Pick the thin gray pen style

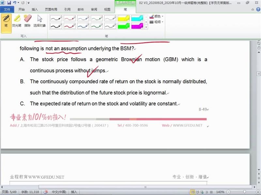click(x=110, y=18)
